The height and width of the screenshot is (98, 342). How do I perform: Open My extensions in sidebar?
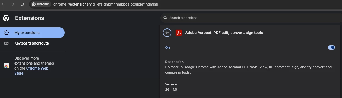[x=32, y=33]
